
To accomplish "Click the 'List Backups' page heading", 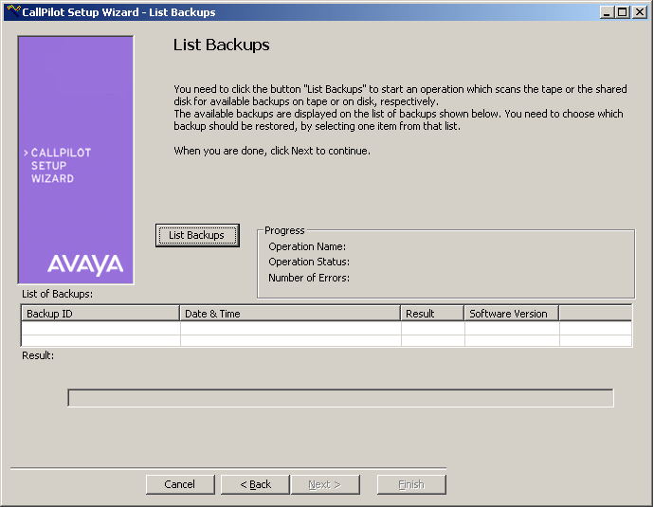I will pos(222,45).
